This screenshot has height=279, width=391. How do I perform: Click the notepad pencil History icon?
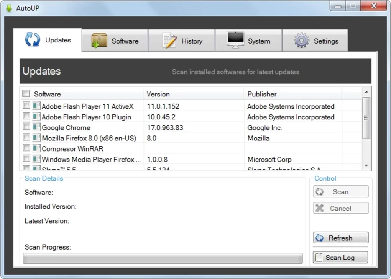(x=169, y=41)
